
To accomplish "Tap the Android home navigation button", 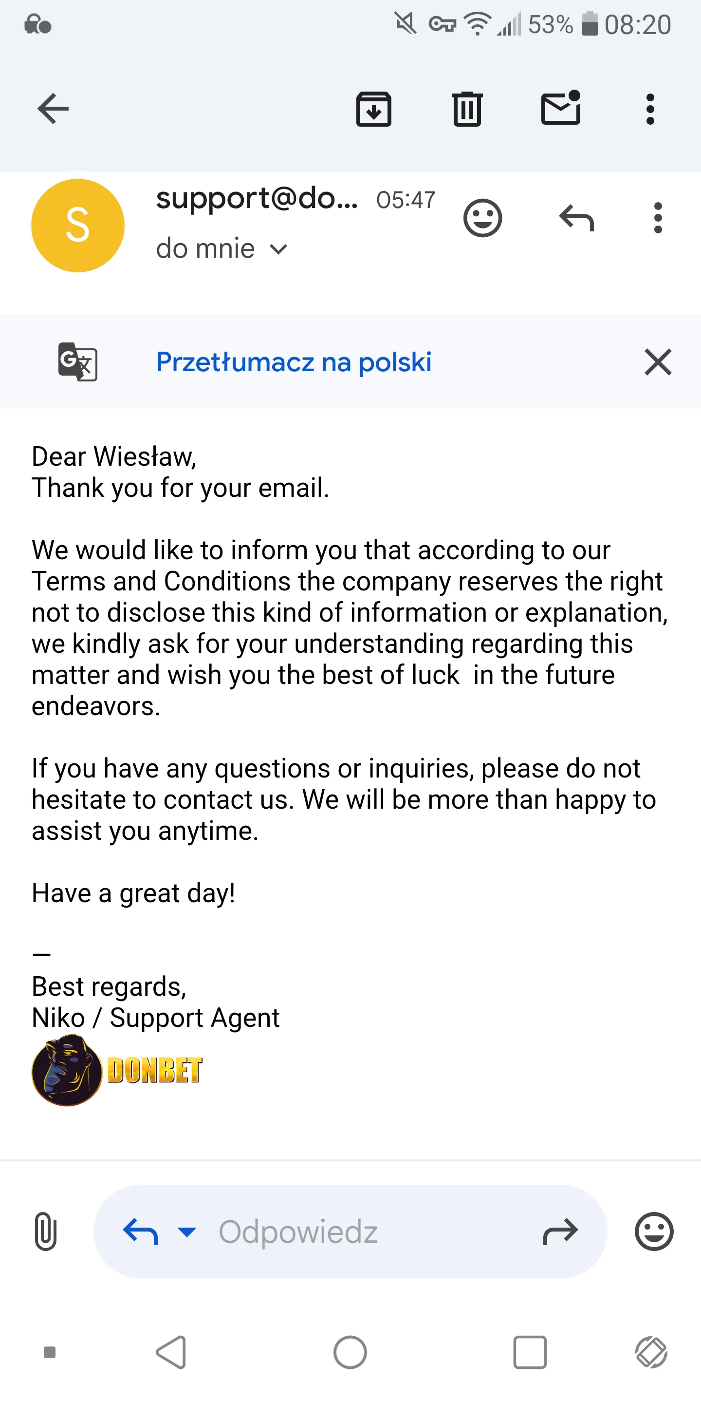I will [350, 1352].
